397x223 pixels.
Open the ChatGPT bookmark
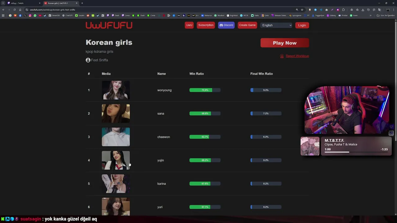(67, 15)
